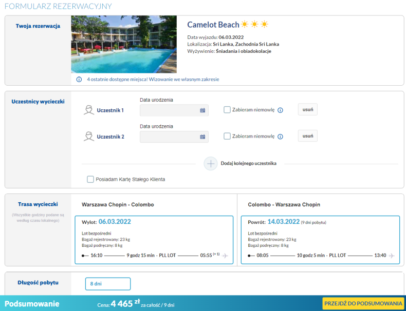Check 'Zabieram niemowlę' for Uczestnik 2
This screenshot has height=311, width=406.
pos(227,136)
